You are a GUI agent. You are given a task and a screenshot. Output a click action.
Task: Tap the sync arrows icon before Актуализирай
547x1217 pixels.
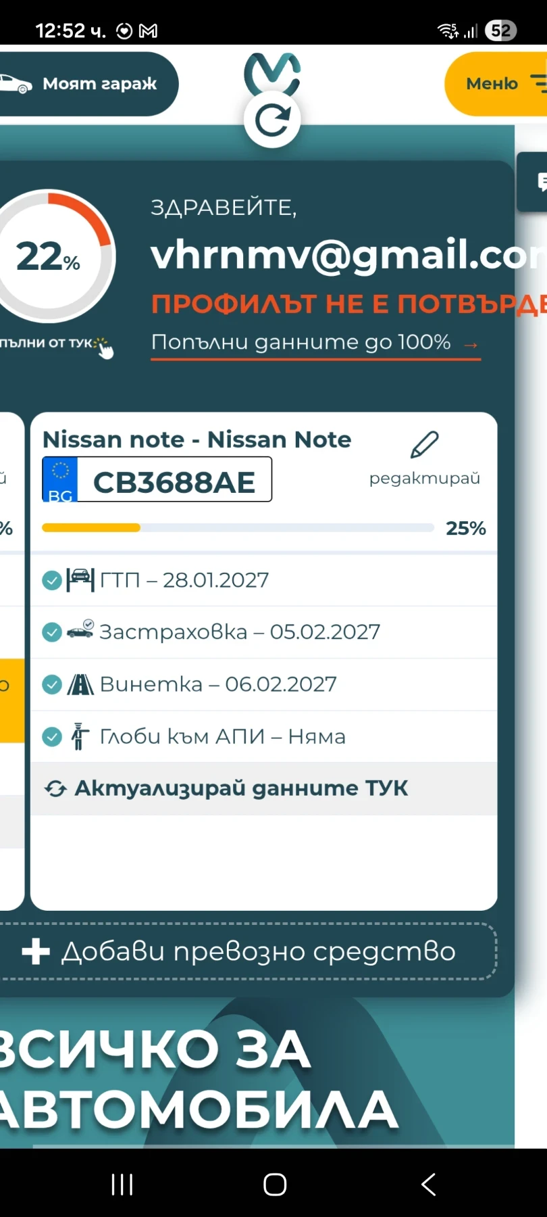pyautogui.click(x=55, y=789)
